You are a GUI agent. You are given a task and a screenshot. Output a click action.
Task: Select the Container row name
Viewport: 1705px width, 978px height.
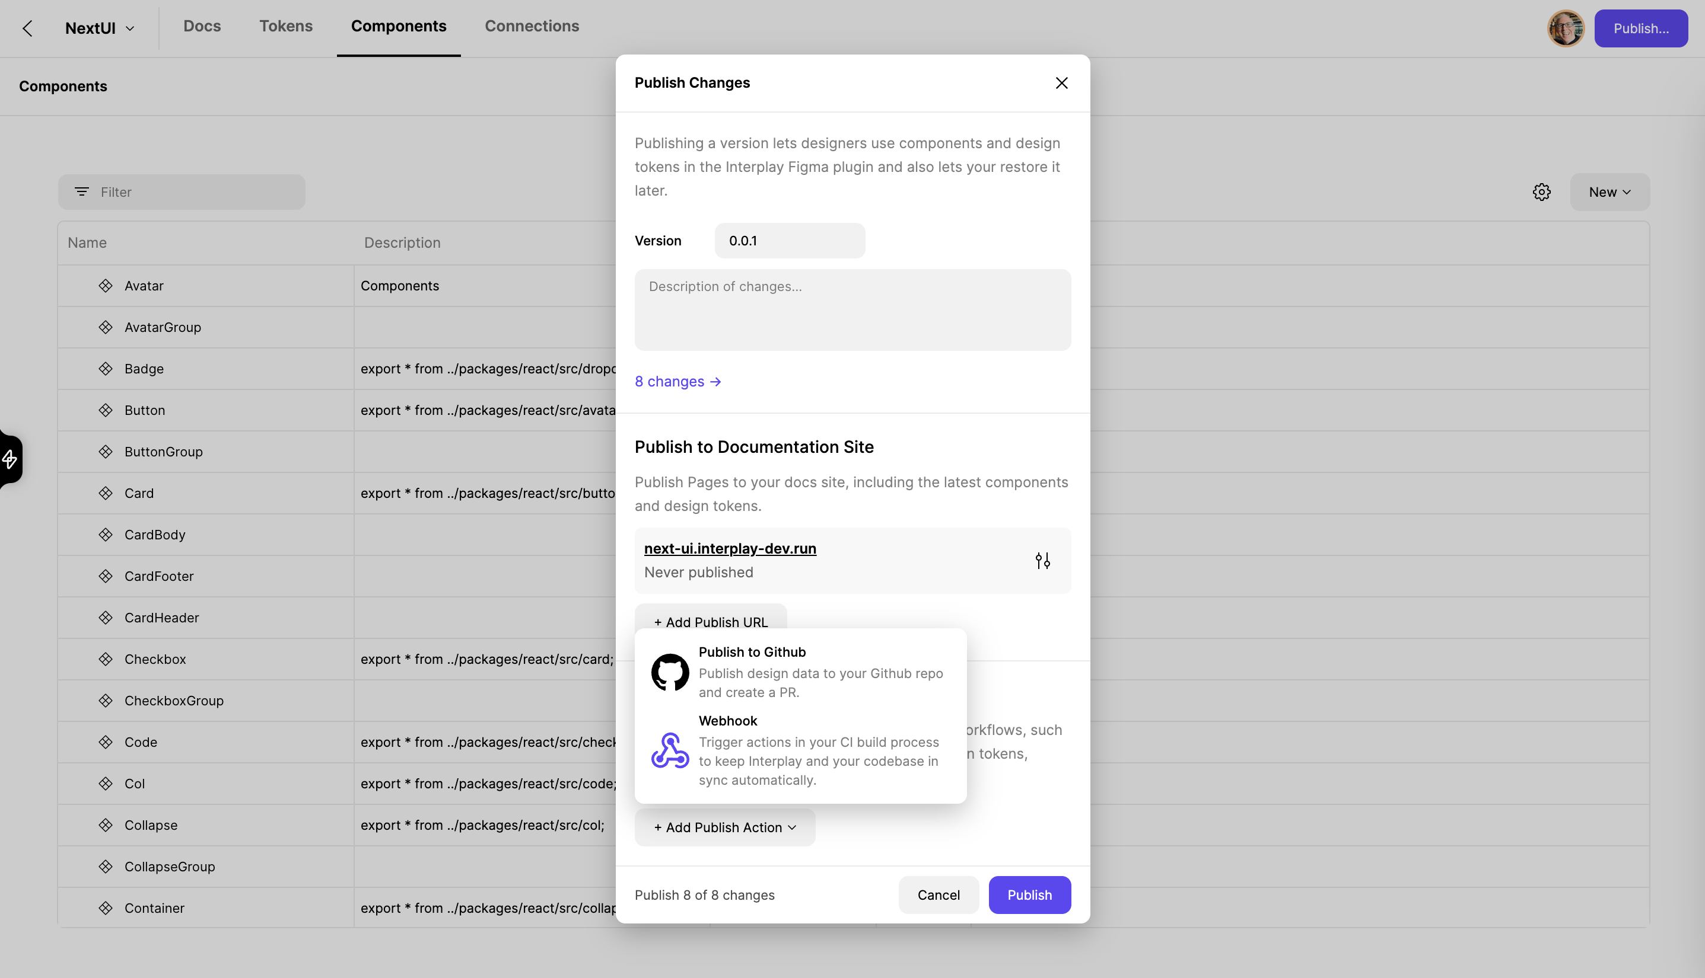(x=154, y=908)
